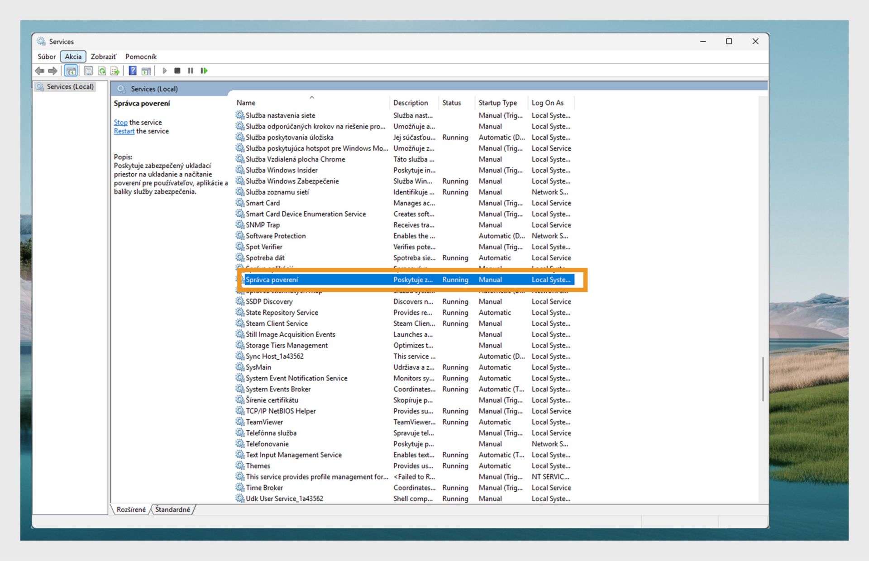Pause the service with the pause icon
Viewport: 869px width, 561px height.
coord(191,71)
